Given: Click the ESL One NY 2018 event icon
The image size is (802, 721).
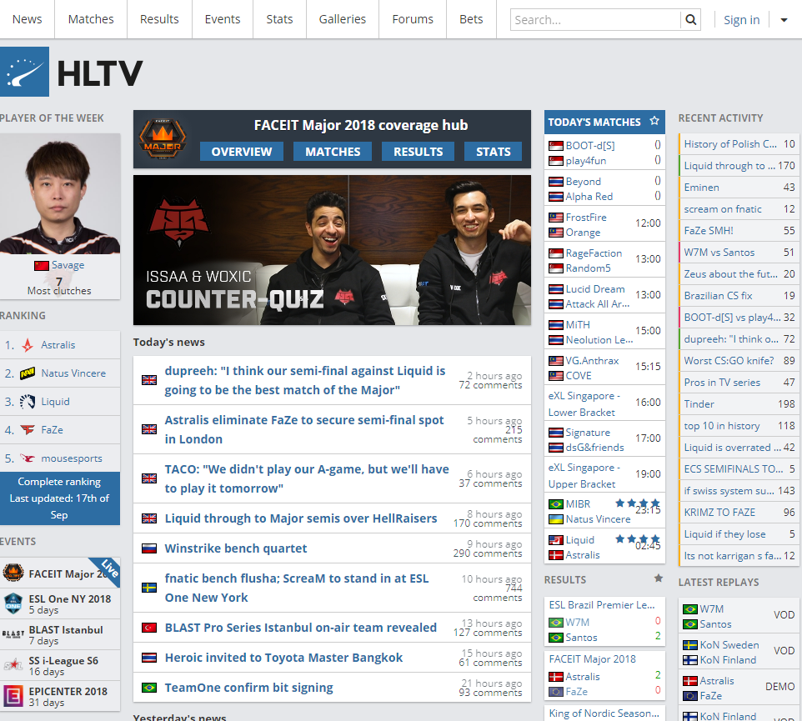Looking at the screenshot, I should [13, 604].
